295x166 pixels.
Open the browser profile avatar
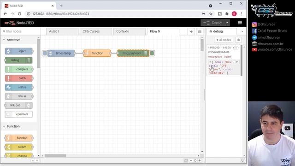coord(234,14)
